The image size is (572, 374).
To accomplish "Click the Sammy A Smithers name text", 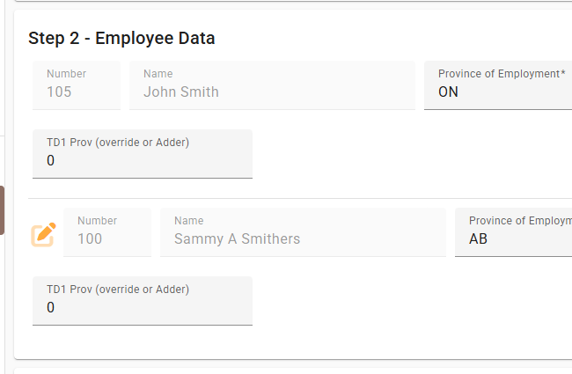I will 237,239.
